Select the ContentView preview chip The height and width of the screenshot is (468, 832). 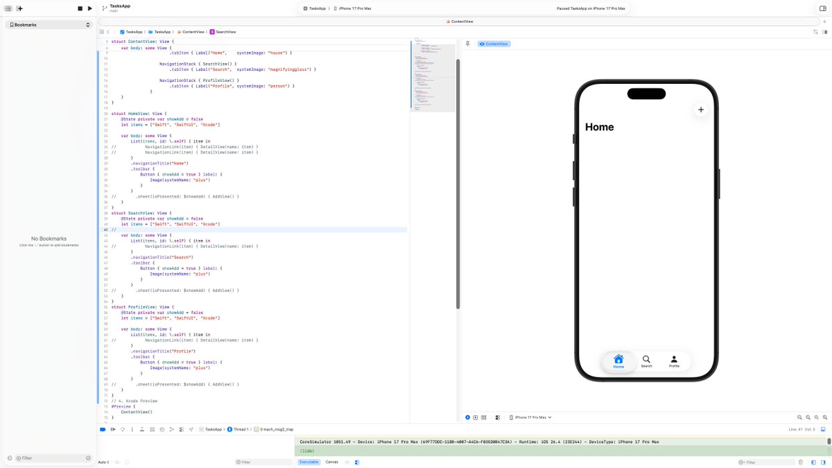[494, 44]
